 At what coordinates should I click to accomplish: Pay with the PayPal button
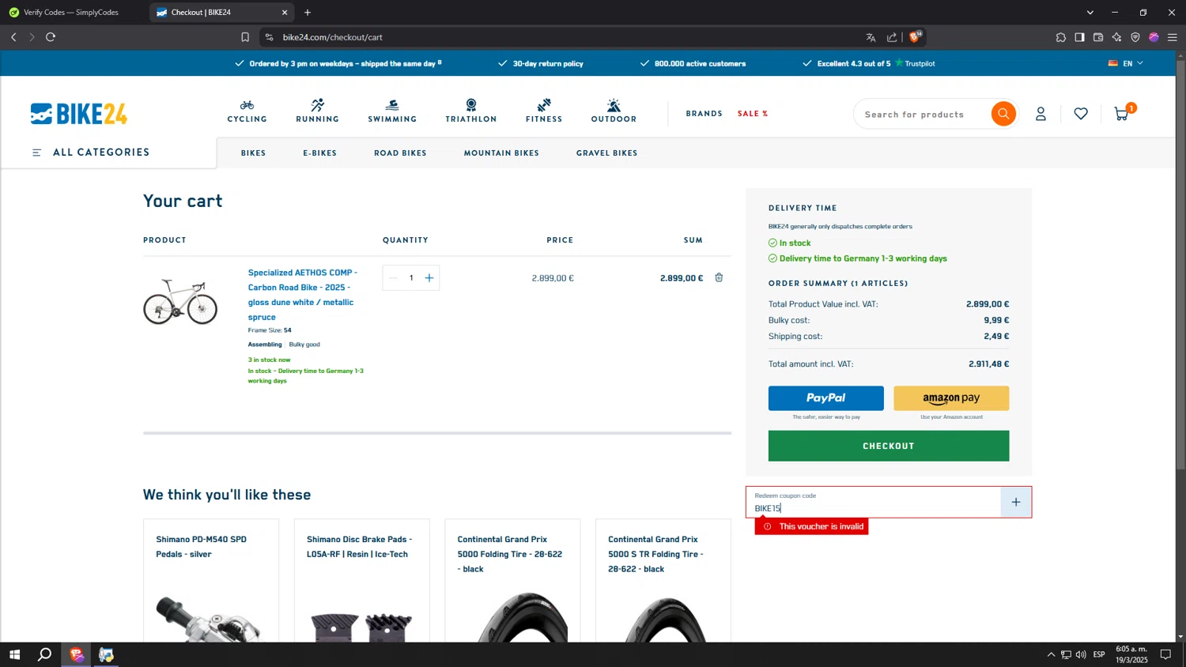coord(825,398)
